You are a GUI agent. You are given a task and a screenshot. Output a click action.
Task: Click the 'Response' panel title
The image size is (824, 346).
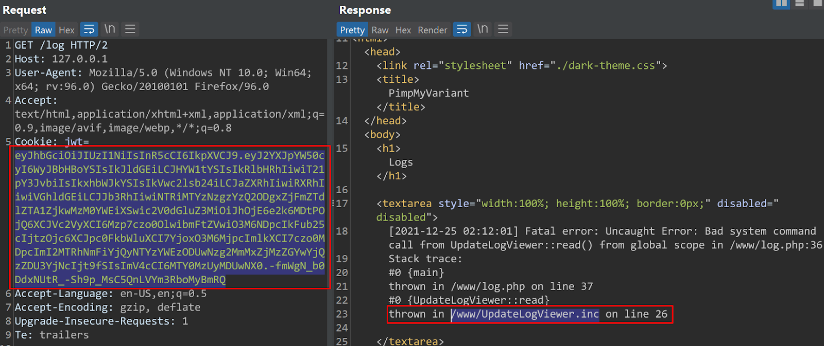(365, 10)
